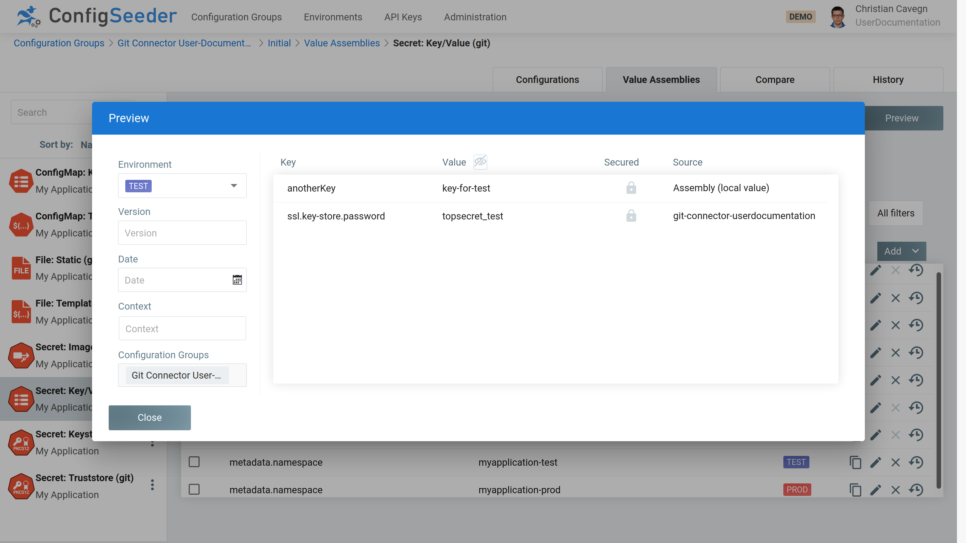This screenshot has width=966, height=543.
Task: Click the copy icon on metadata.namespace myapplication-test row
Action: click(855, 462)
